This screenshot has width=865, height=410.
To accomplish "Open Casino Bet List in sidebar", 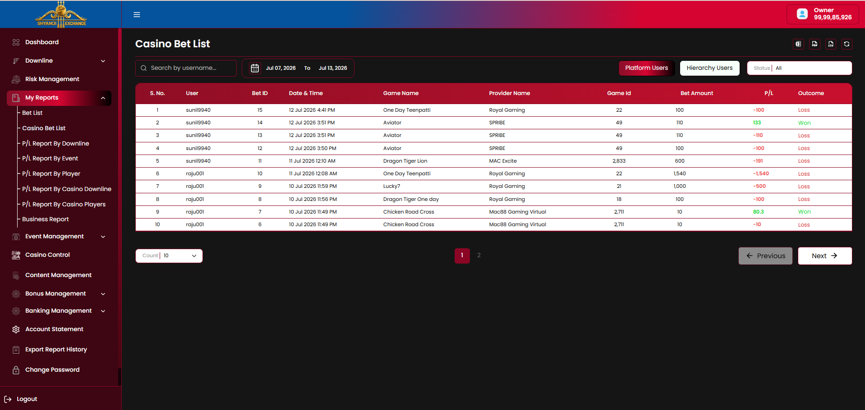I will (x=44, y=128).
